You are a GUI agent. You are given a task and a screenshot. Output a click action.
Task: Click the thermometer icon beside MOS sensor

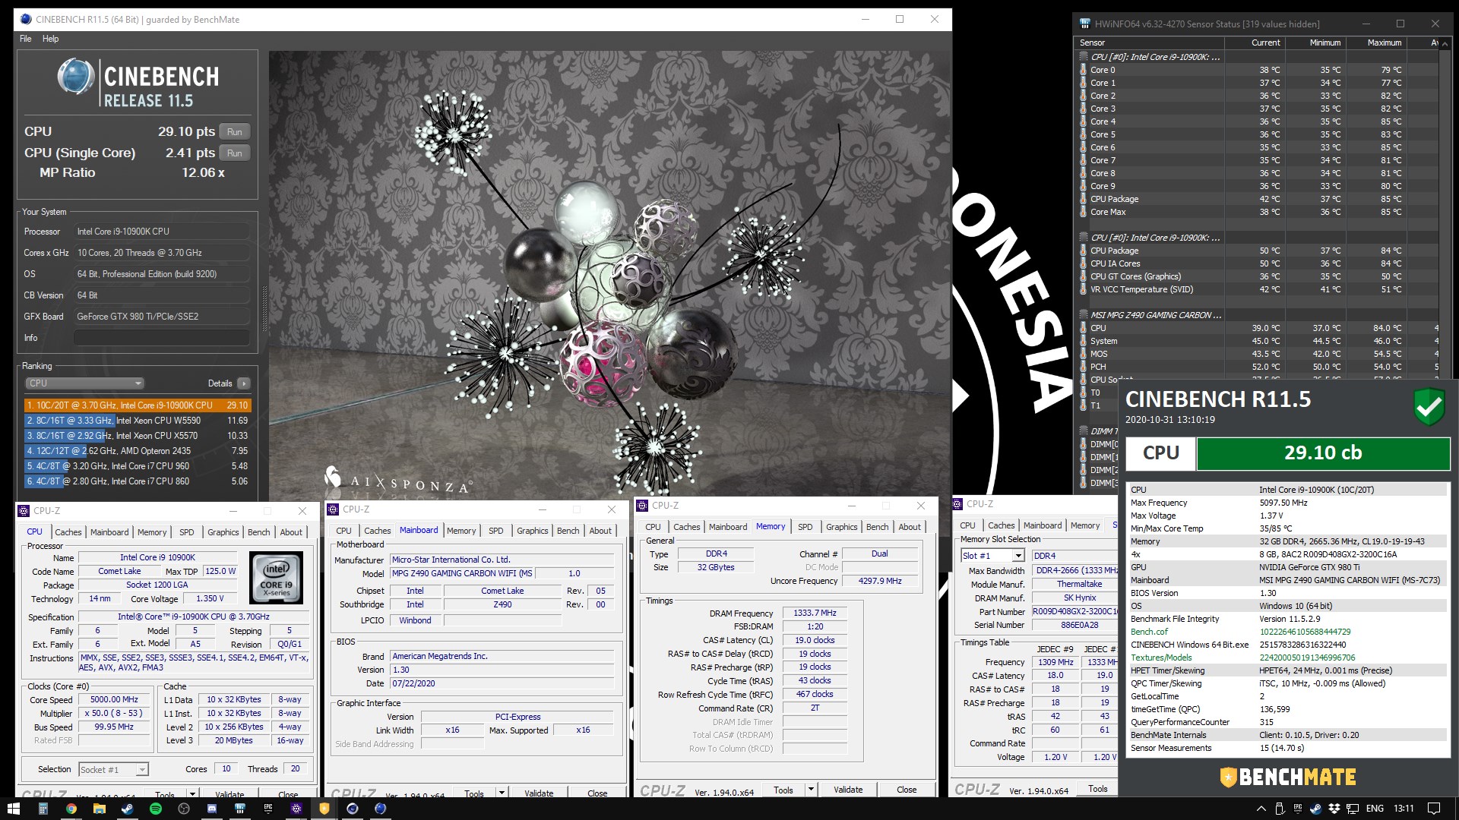1084,354
